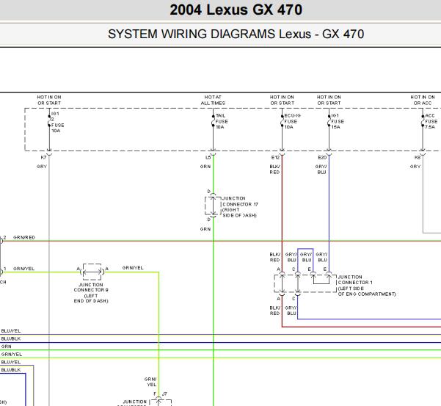Screen dimensions: 441x406
Task: Select the "IG1 2 FUSE 10A" label
Action: click(x=58, y=122)
